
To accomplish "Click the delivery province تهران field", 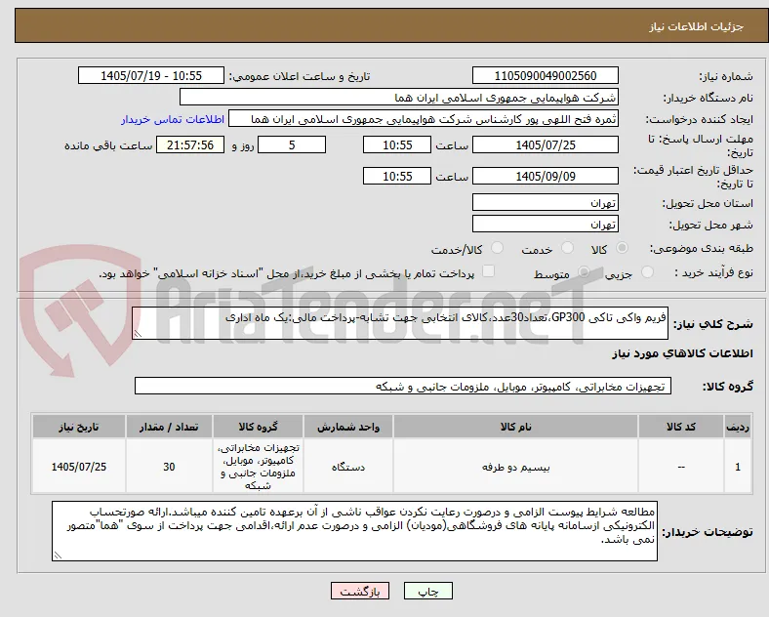I will click(546, 202).
